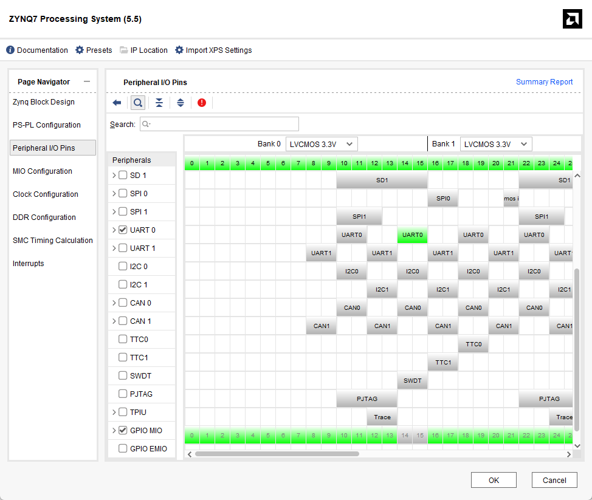Enable the TTC0 checkbox
Viewport: 592px width, 500px height.
pos(123,339)
